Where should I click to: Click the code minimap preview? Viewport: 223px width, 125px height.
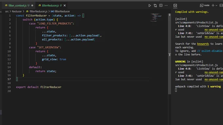click(x=156, y=17)
